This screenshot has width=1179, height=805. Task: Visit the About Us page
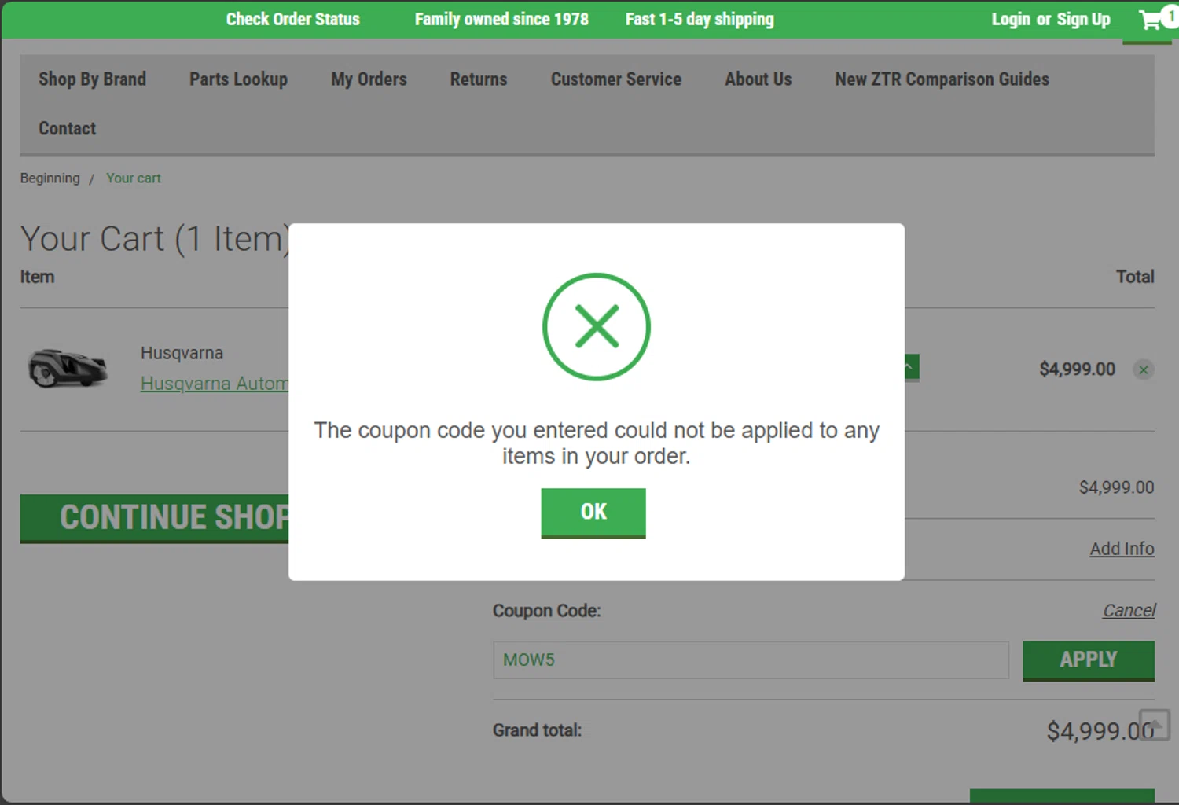[758, 79]
